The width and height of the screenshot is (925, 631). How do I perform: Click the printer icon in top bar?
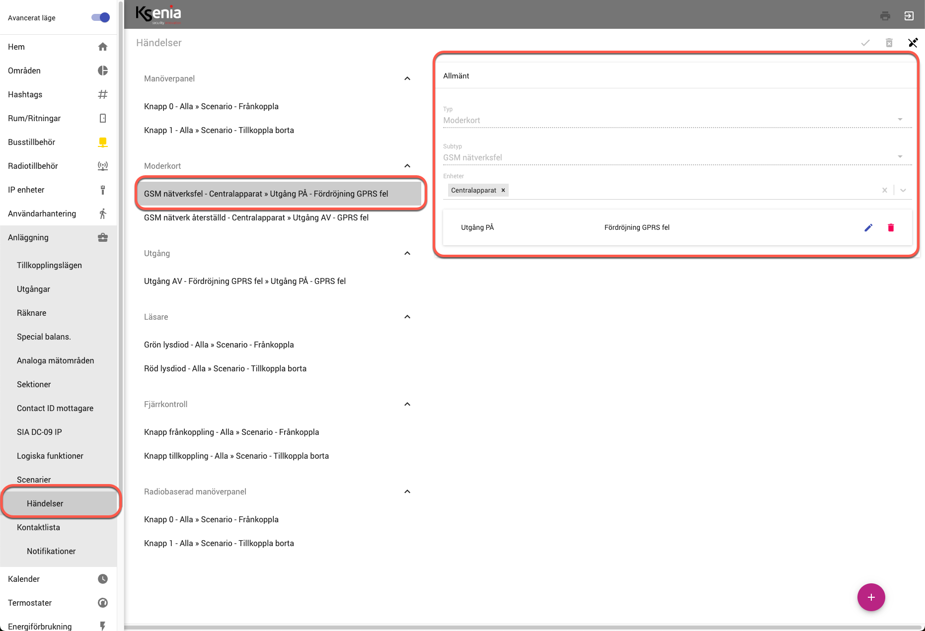click(x=885, y=16)
